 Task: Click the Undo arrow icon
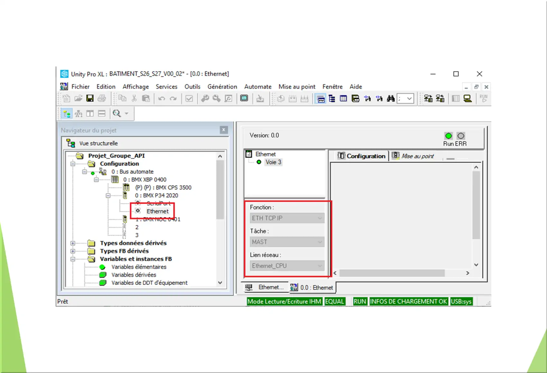pyautogui.click(x=162, y=99)
